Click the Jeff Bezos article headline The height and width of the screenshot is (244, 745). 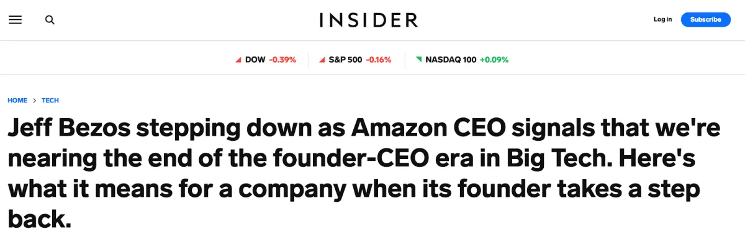[x=364, y=173]
